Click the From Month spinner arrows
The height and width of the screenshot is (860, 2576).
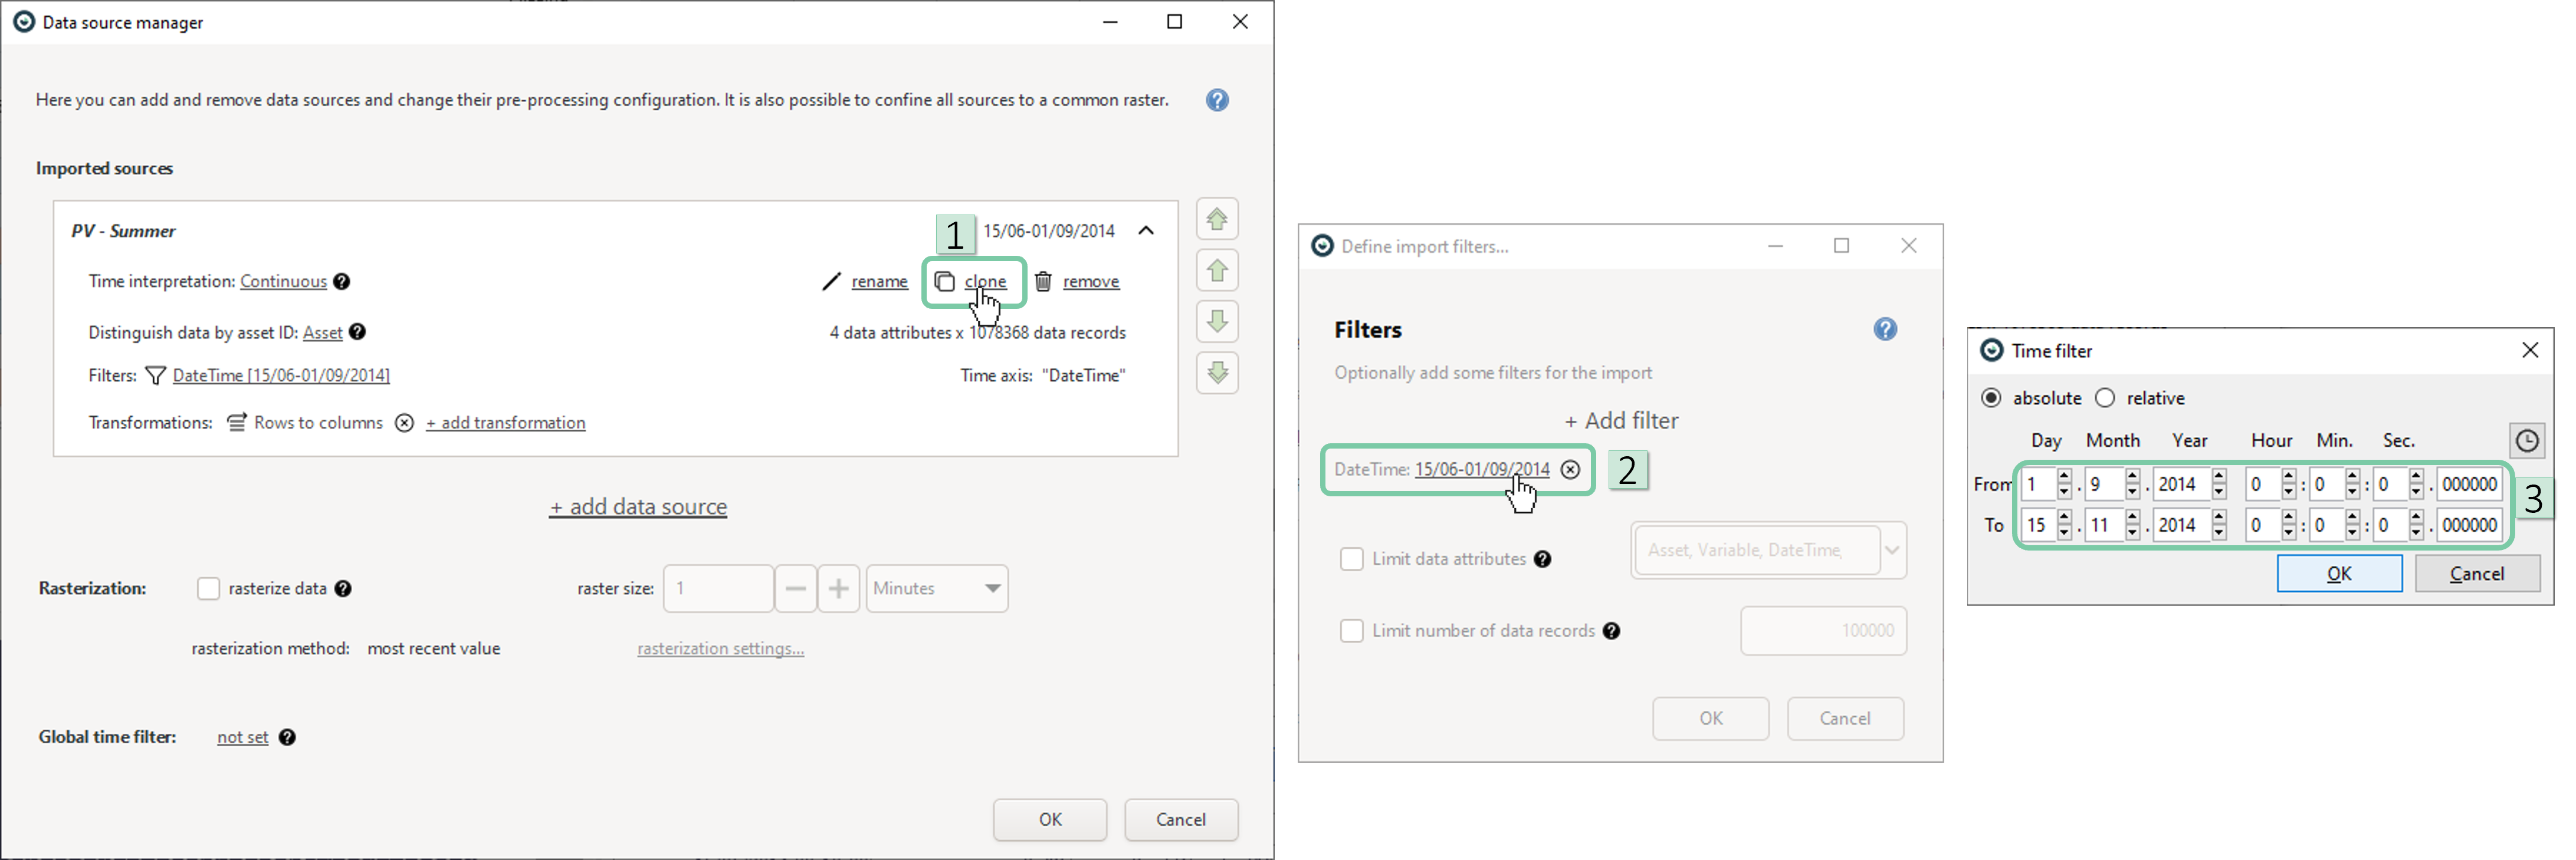pyautogui.click(x=2132, y=485)
